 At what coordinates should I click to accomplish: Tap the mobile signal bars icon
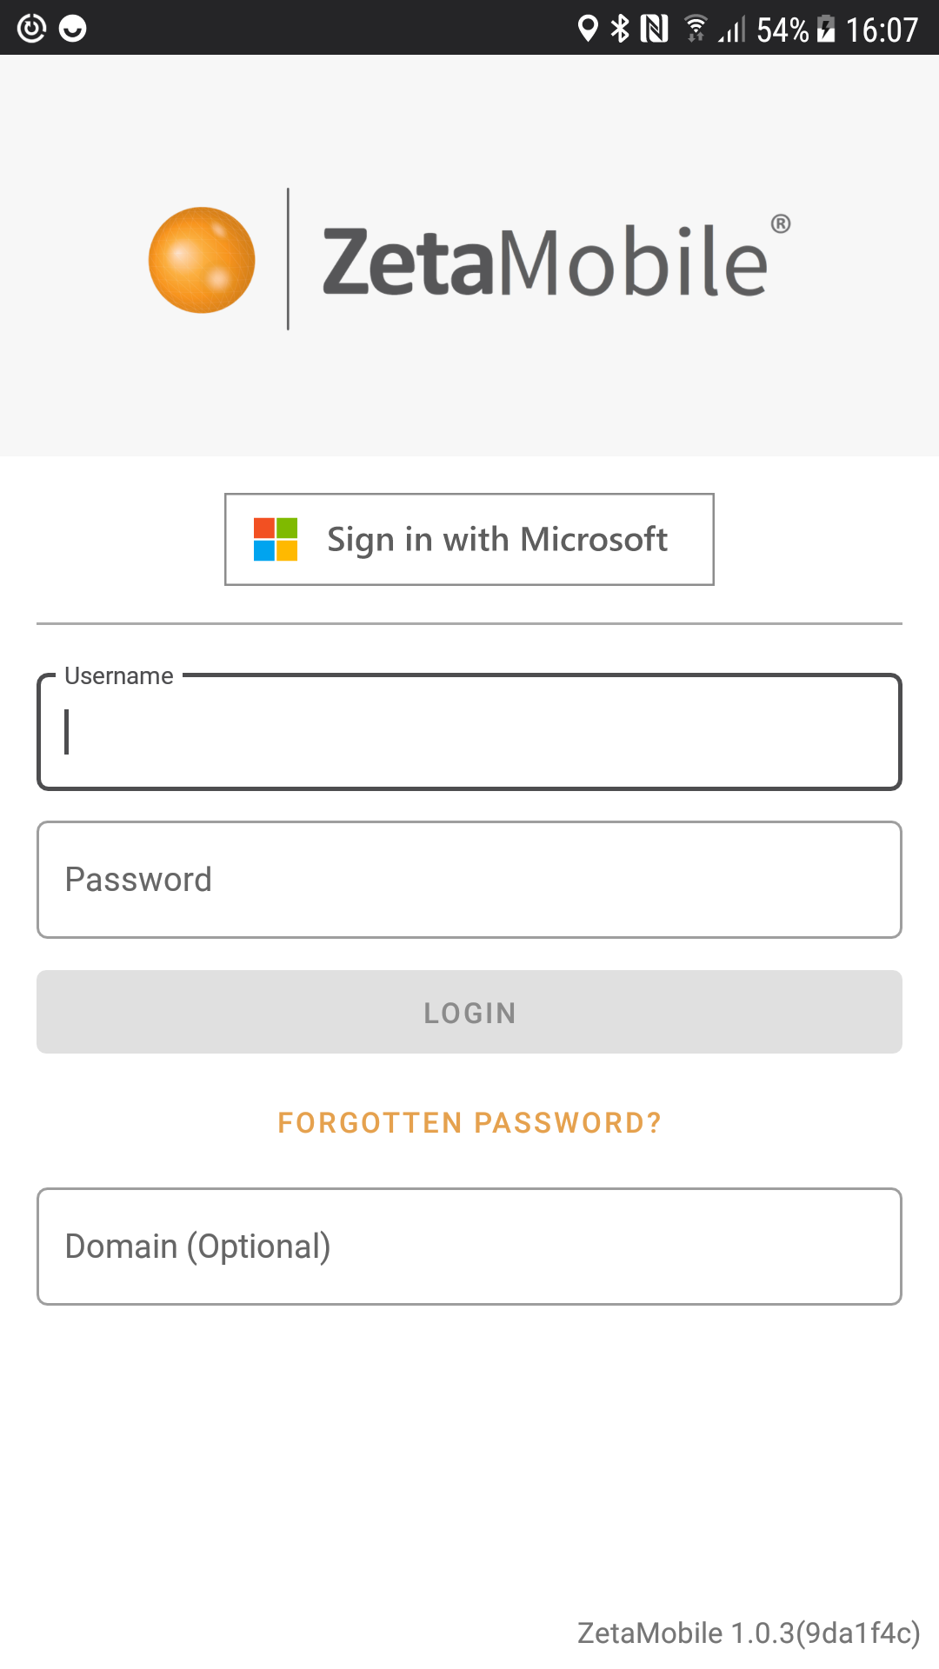coord(732,30)
